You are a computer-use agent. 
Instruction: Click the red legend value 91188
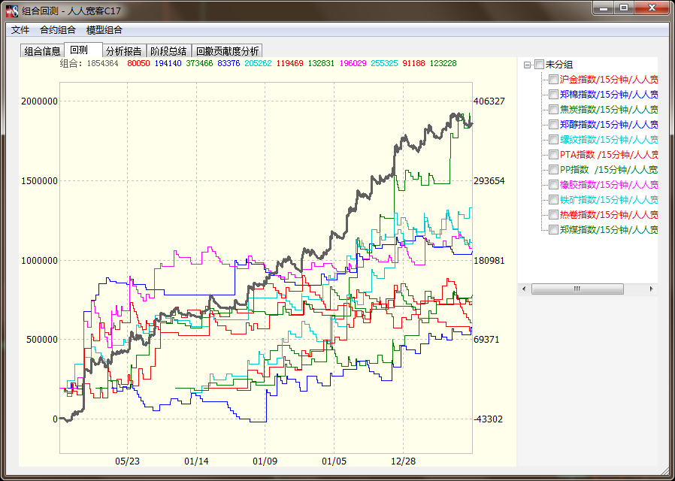(413, 63)
